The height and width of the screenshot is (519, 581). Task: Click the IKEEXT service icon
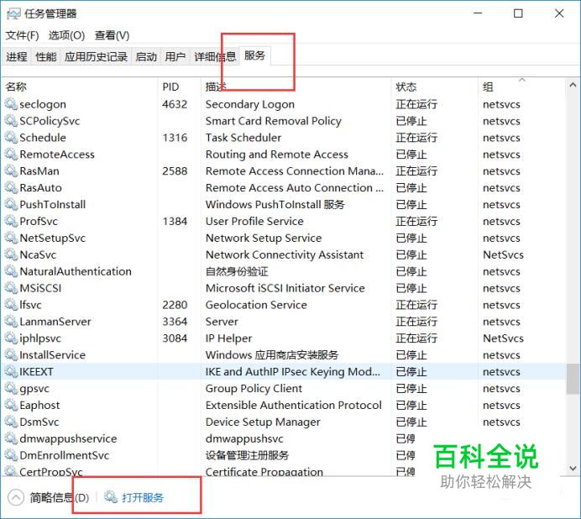click(11, 371)
